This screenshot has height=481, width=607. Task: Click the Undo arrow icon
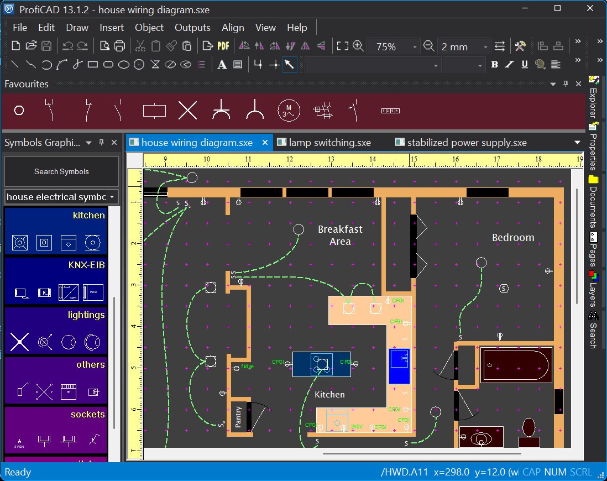point(67,46)
